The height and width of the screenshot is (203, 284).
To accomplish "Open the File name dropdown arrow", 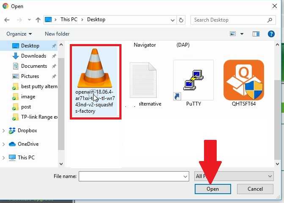I will (185, 176).
